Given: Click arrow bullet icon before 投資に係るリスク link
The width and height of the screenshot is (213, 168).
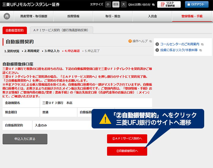Looking at the screenshot, I should pyautogui.click(x=157, y=50).
